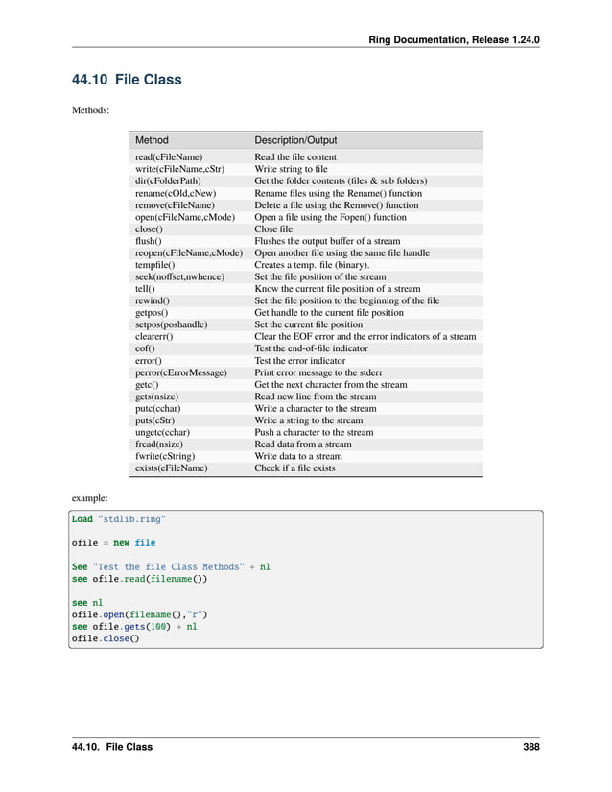
Task: Click 'Read new line from the stream' description
Action: (316, 396)
